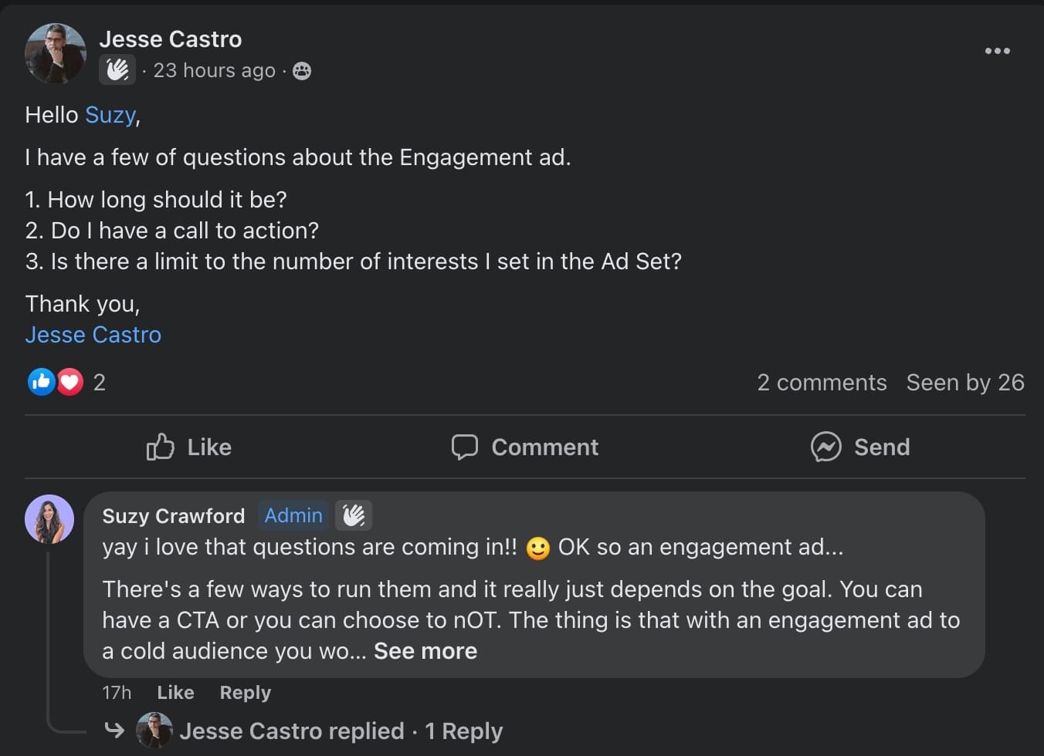Click the group privacy icon beside timestamp
Screen dimensions: 1044x756
302,71
